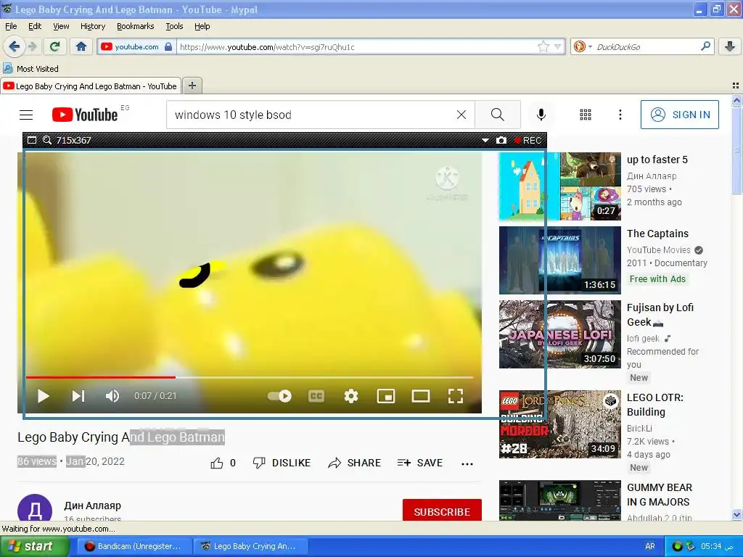Open the History menu
This screenshot has height=557, width=743.
click(x=92, y=26)
